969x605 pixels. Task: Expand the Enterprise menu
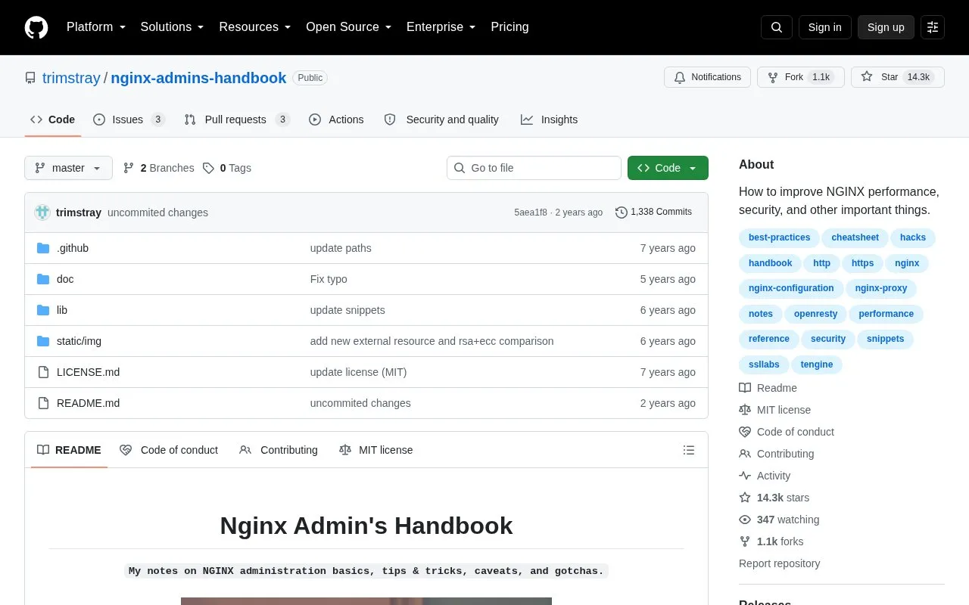[441, 27]
